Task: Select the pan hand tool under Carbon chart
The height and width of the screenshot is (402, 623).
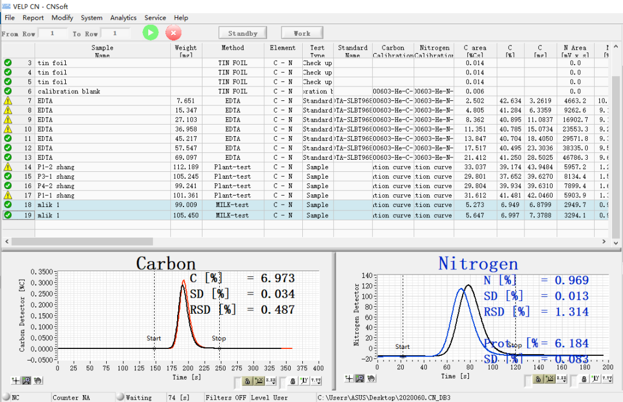Action: [37, 380]
